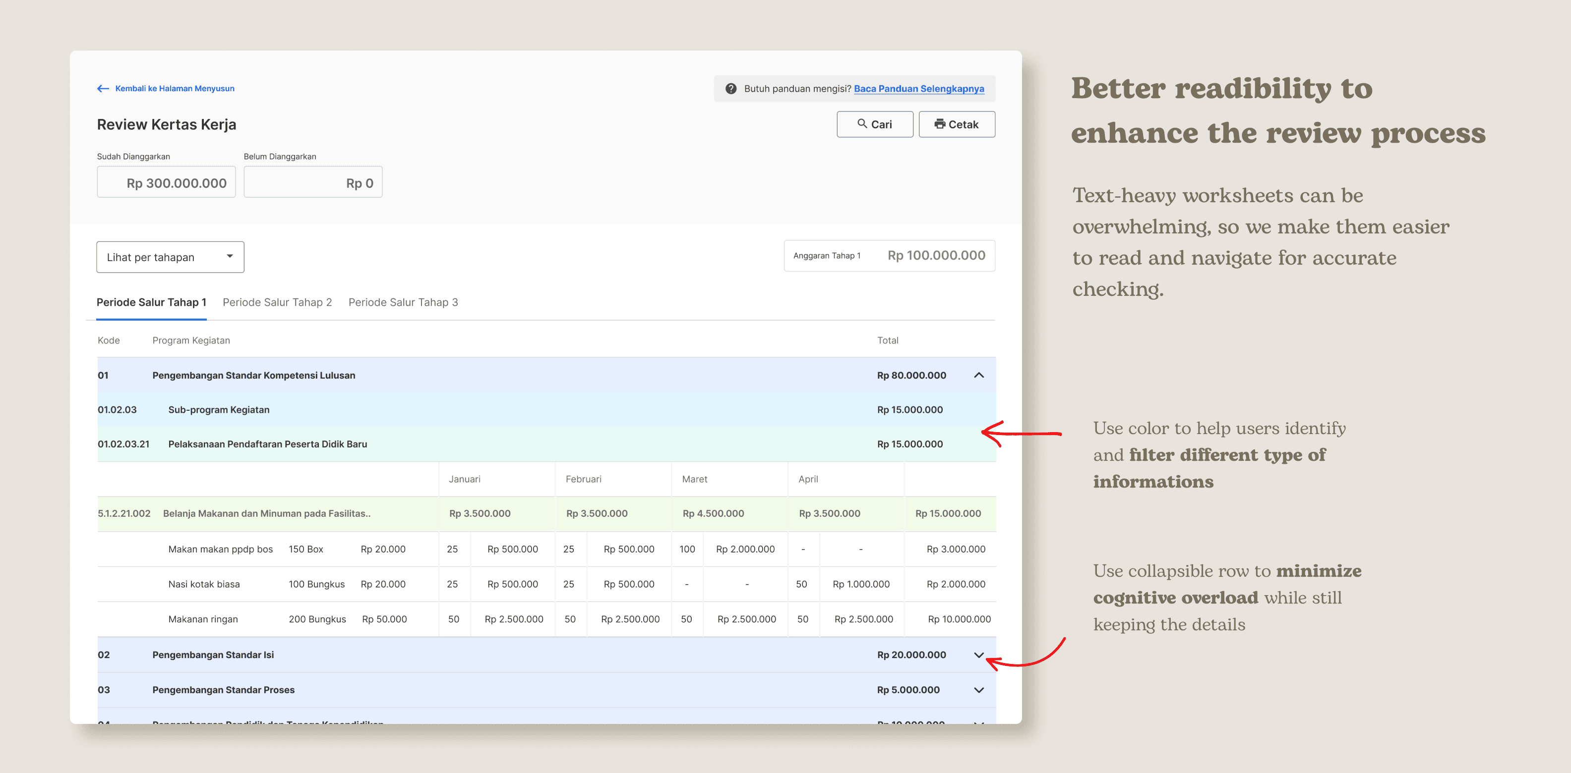Switch to Periode Salur Tahap 2 tab
1571x773 pixels.
277,302
